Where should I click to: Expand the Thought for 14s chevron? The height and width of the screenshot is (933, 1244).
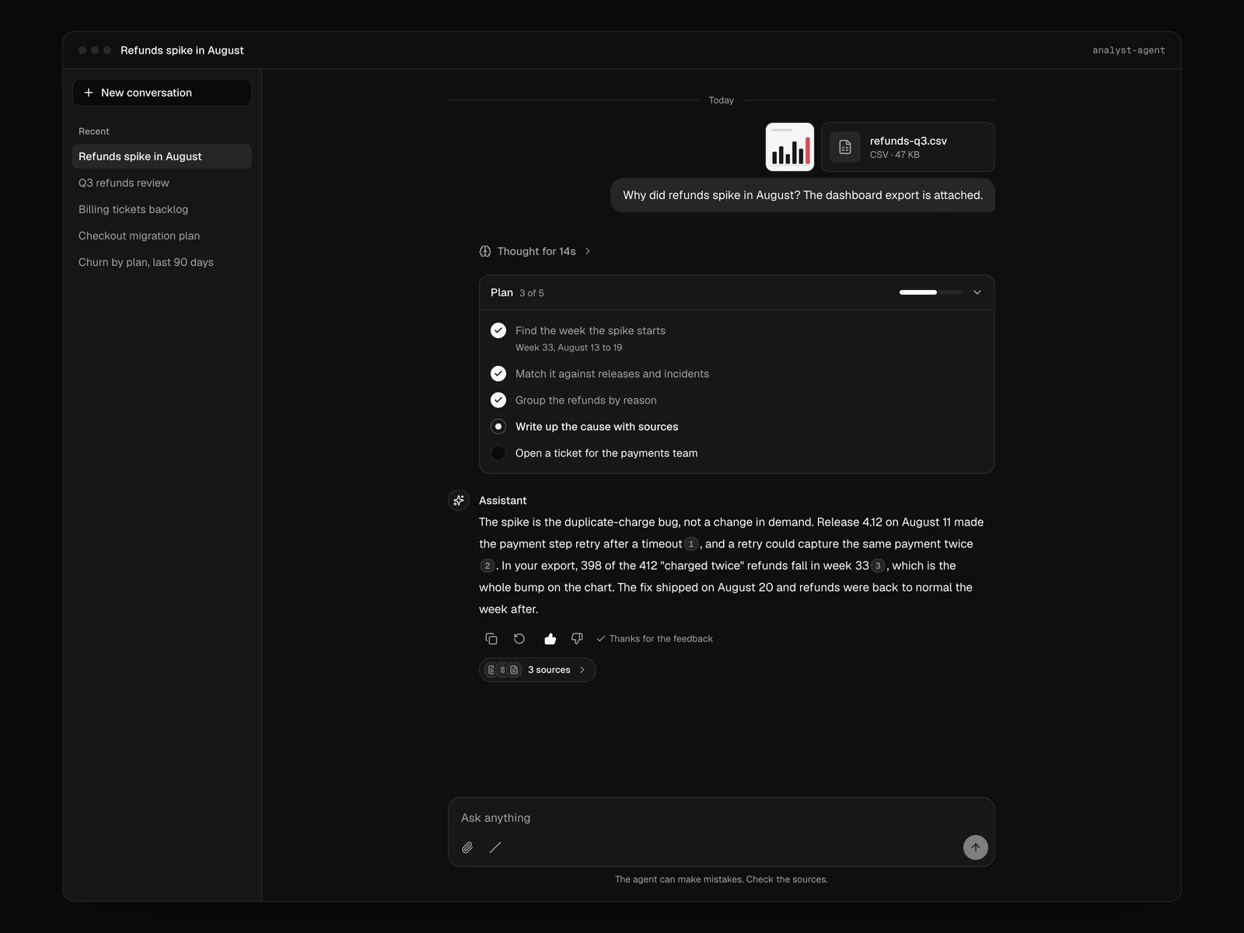588,251
